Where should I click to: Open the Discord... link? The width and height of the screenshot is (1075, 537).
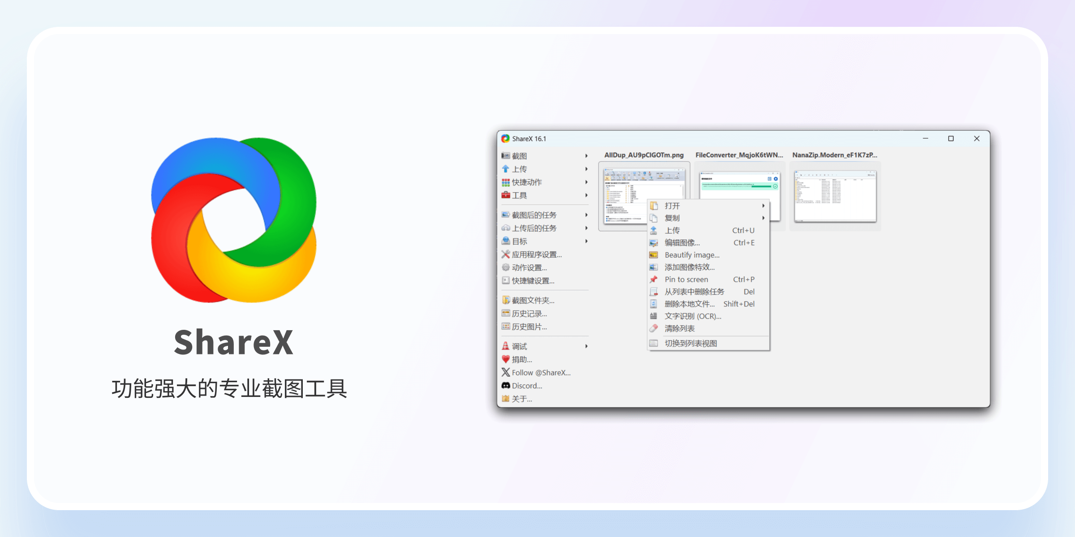(545, 385)
